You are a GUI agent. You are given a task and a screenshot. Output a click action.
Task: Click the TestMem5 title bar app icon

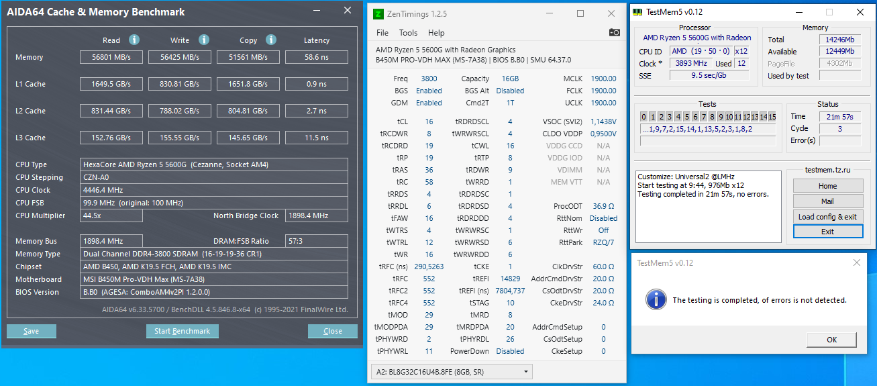[x=639, y=12]
